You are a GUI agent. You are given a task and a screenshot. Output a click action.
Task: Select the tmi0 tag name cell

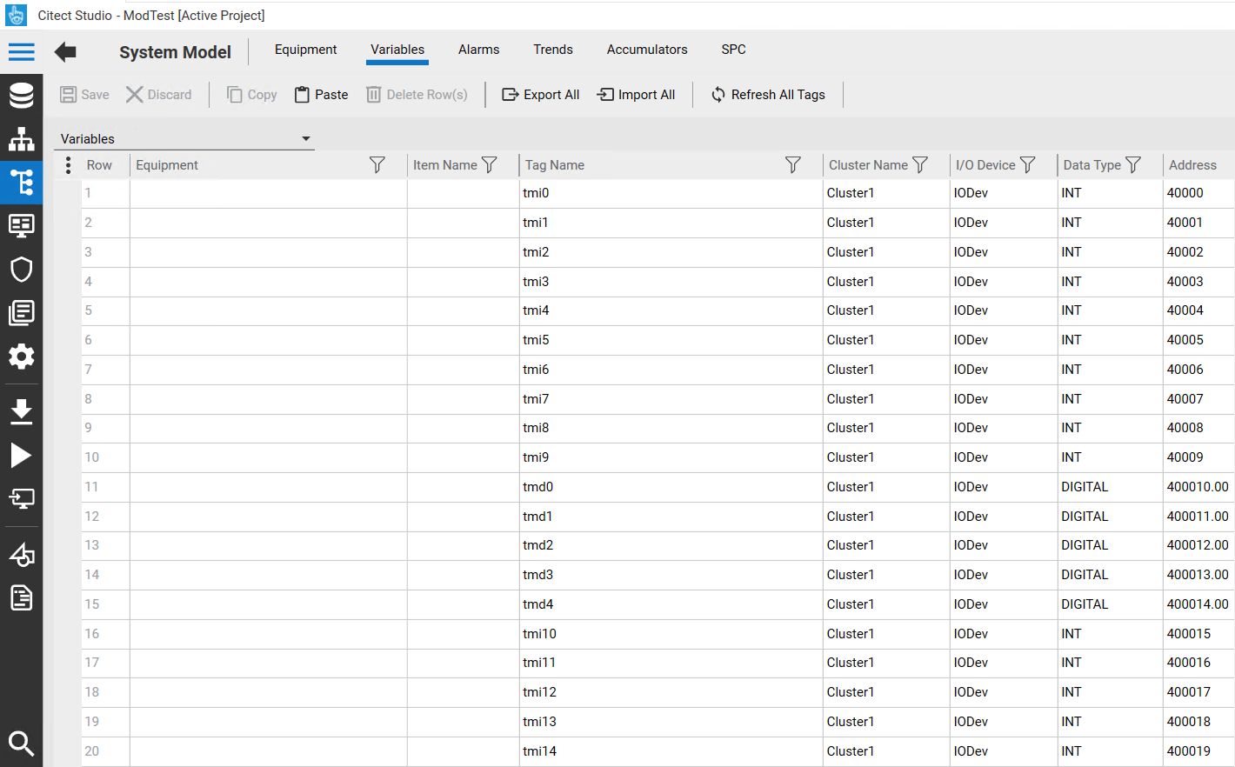click(x=671, y=193)
